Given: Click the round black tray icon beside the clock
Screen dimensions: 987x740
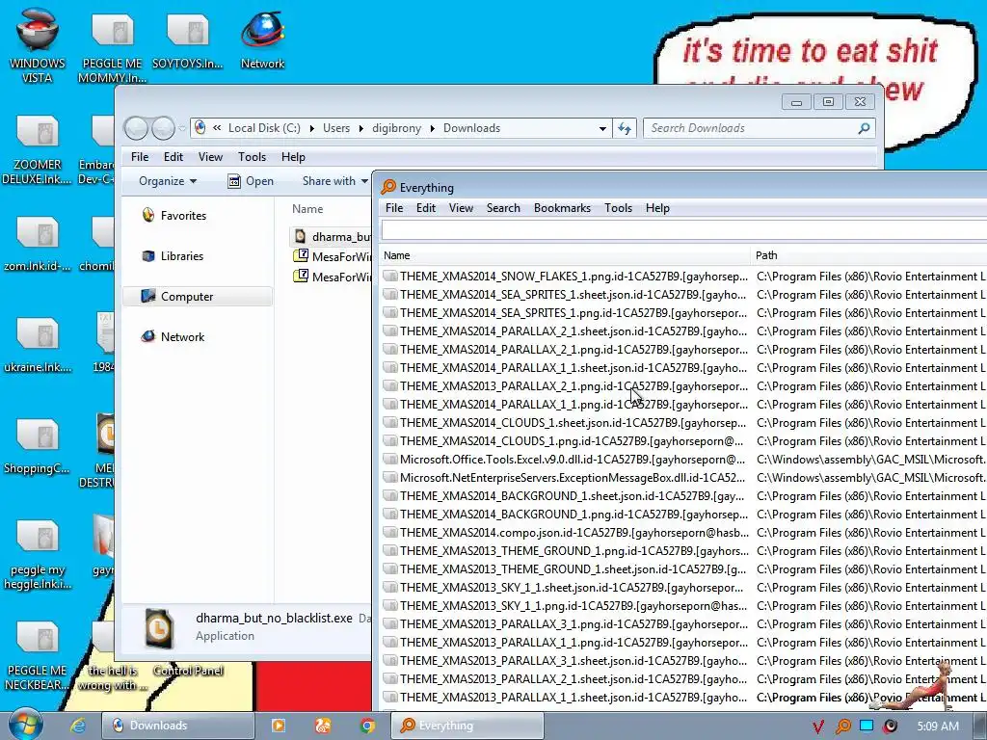Looking at the screenshot, I should tap(890, 727).
